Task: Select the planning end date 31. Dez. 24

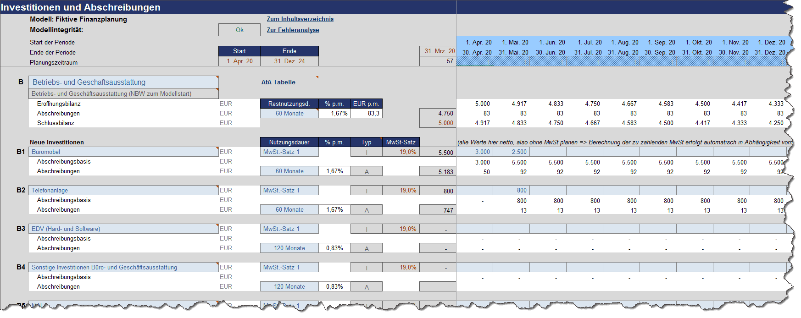Action: coord(289,61)
